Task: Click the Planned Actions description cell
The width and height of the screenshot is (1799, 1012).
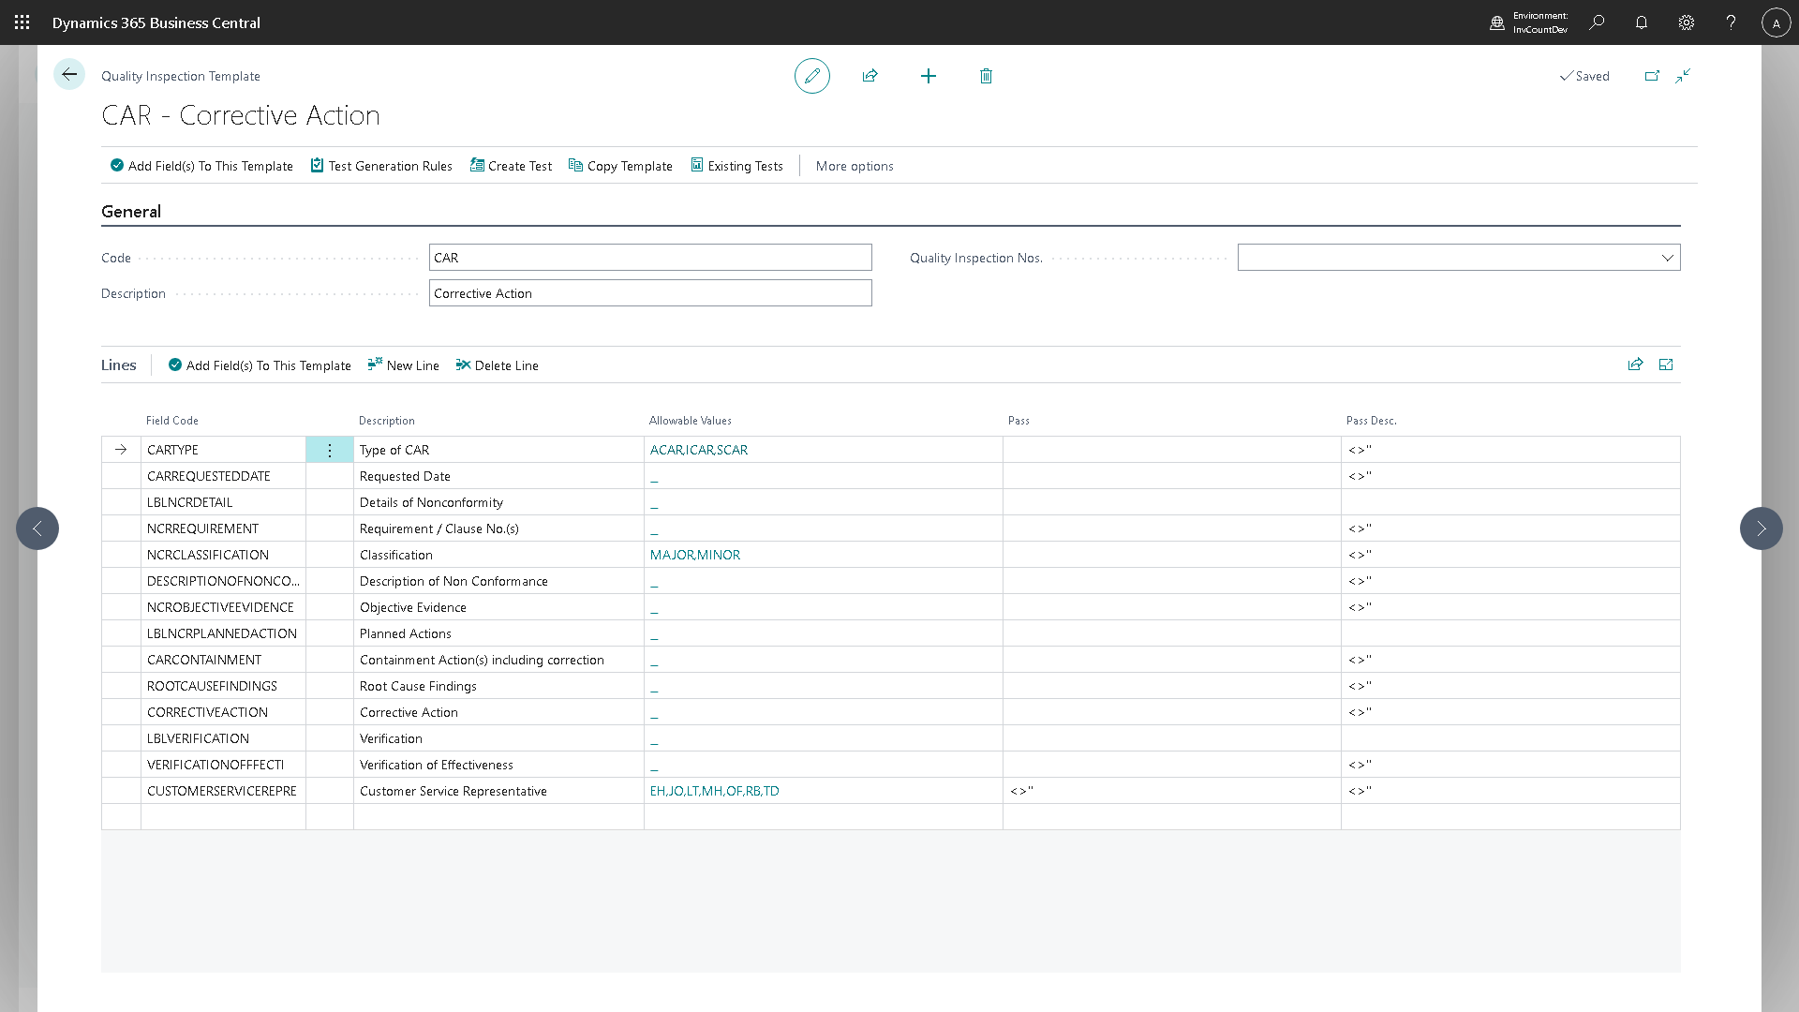Action: pyautogui.click(x=498, y=633)
